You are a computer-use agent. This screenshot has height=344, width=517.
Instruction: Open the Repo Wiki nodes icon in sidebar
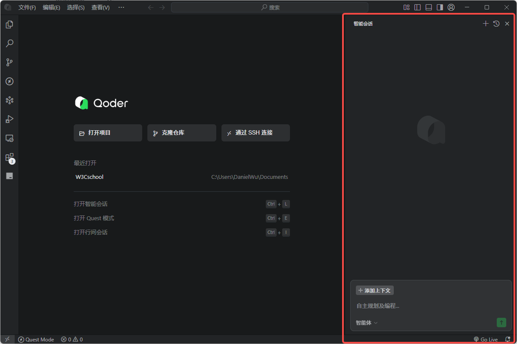(x=9, y=100)
